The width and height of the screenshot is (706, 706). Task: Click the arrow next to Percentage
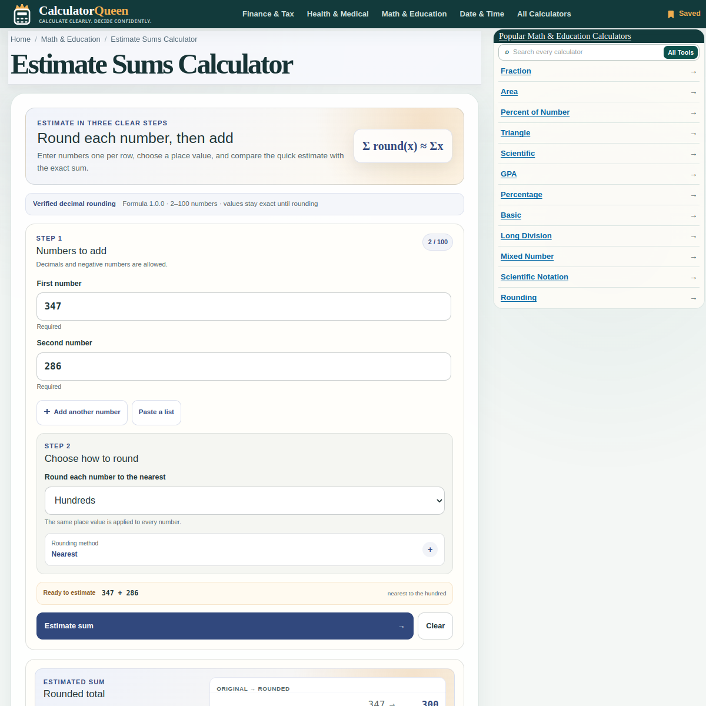click(x=693, y=195)
